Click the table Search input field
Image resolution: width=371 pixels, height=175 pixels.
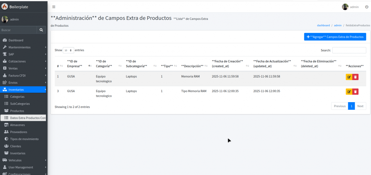(349, 50)
